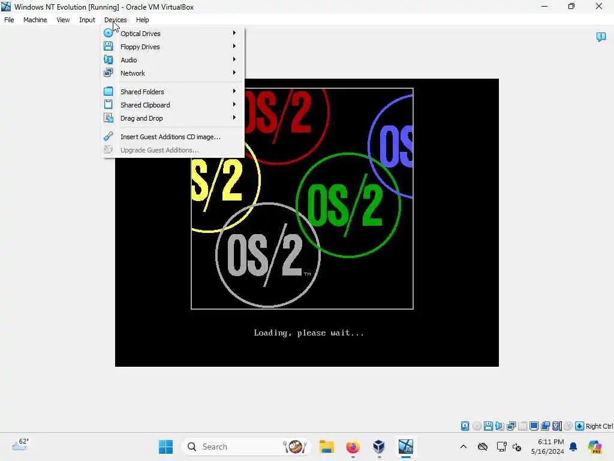Open the Network submenu

click(x=173, y=73)
